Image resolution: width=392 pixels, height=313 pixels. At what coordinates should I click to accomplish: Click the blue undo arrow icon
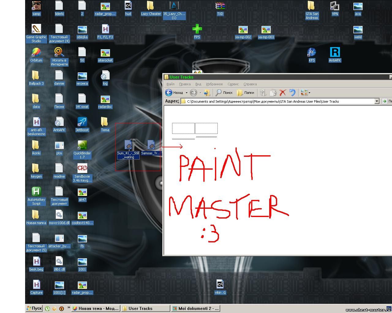pos(292,93)
